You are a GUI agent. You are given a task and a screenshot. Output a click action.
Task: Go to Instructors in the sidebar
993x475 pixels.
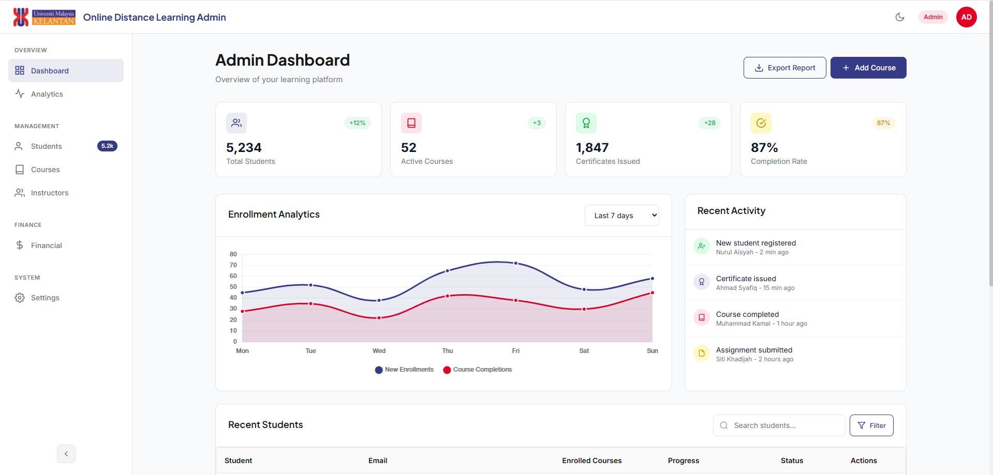coord(50,193)
